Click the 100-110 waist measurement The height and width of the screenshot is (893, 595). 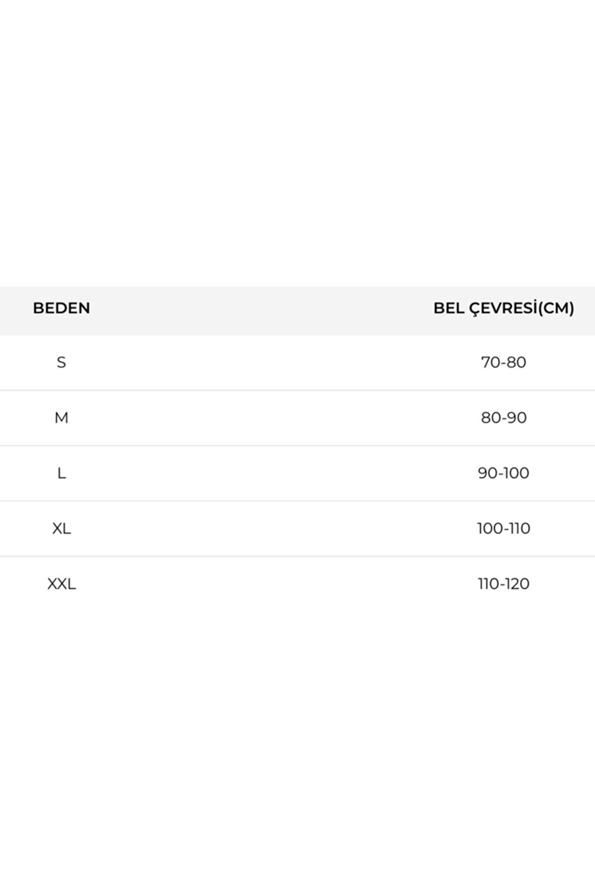(503, 528)
